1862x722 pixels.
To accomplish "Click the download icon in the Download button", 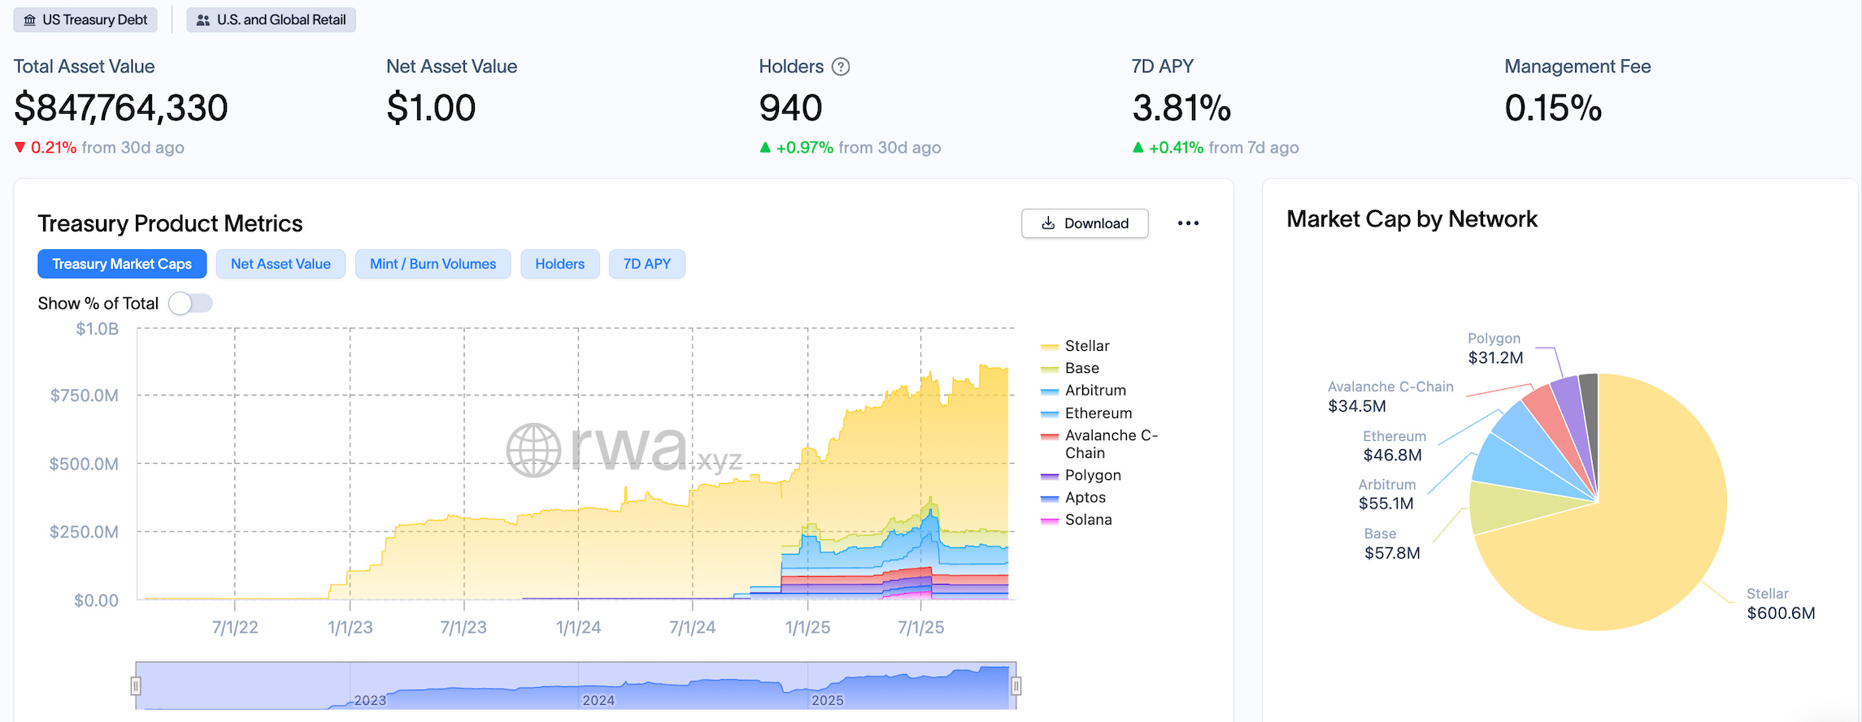I will coord(1049,223).
